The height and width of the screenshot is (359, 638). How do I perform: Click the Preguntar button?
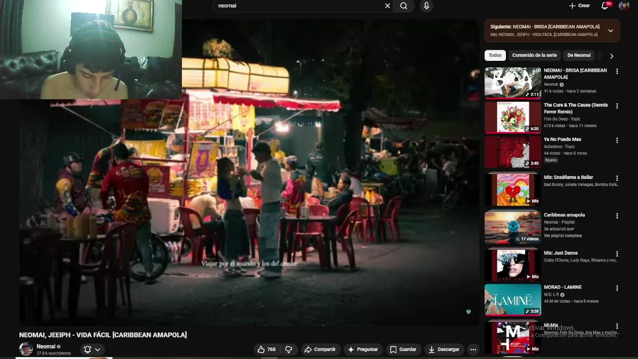click(x=363, y=350)
